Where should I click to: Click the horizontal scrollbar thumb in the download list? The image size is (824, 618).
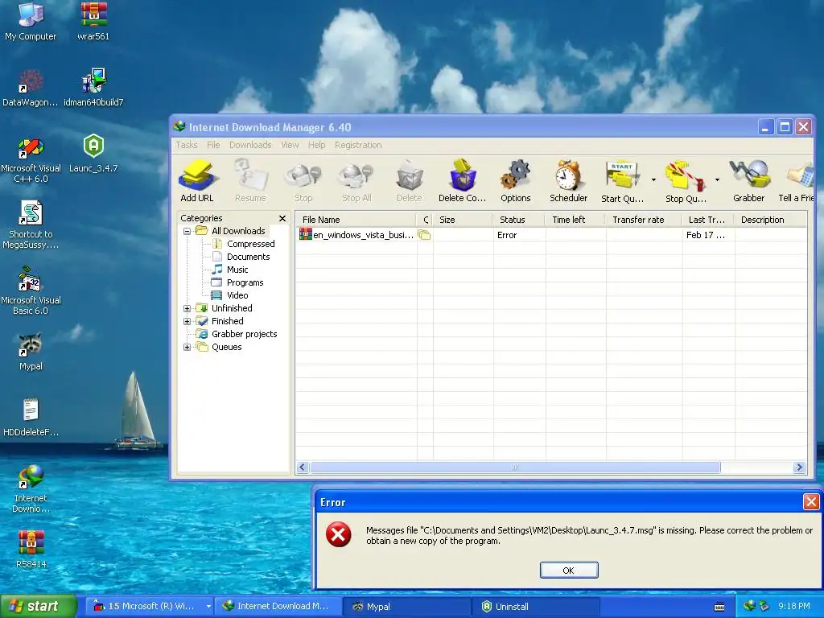(514, 468)
